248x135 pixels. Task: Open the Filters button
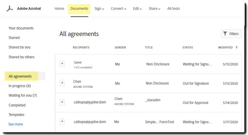tap(231, 34)
